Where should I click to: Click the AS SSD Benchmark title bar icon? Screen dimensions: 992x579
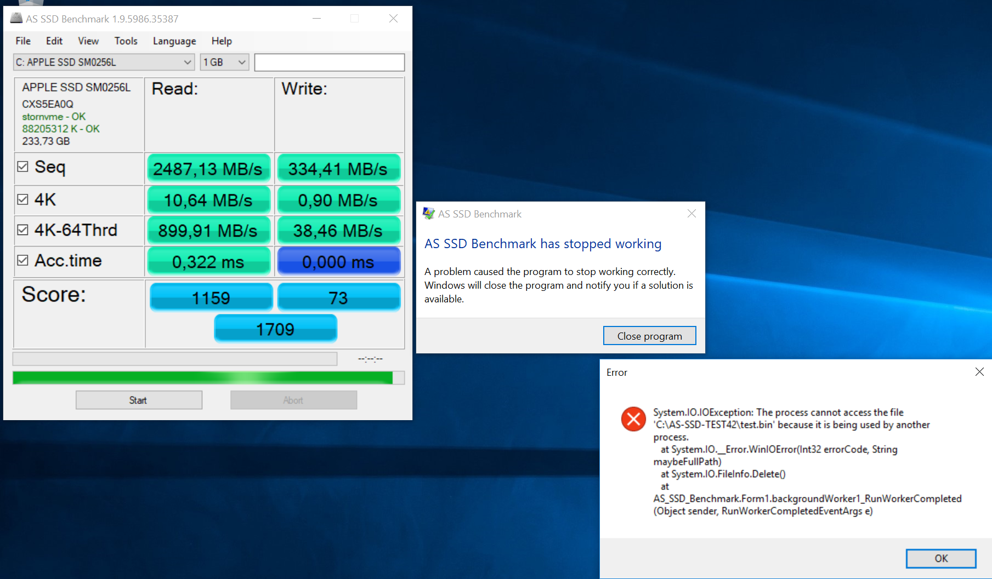(16, 18)
